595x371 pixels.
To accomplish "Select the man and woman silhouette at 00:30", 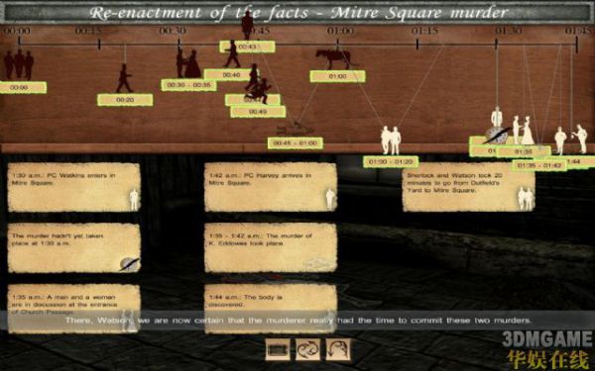I will pyautogui.click(x=188, y=63).
